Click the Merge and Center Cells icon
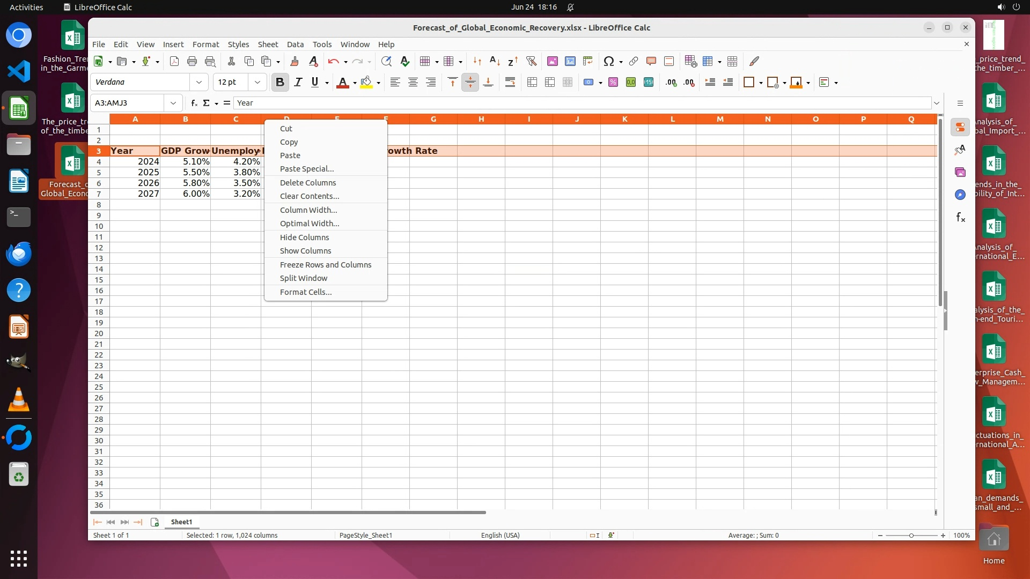Image resolution: width=1030 pixels, height=579 pixels. (532, 82)
